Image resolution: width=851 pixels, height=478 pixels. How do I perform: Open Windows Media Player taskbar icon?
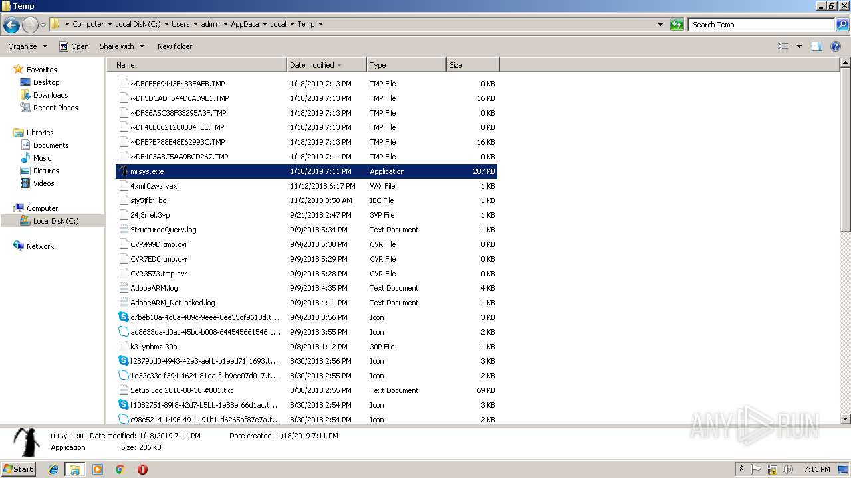coord(98,469)
